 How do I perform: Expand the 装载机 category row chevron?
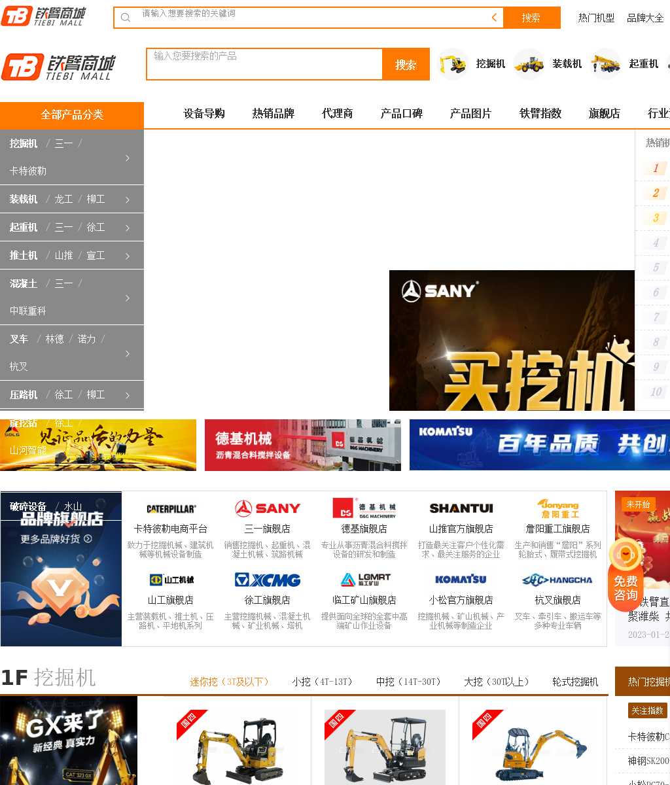coord(128,200)
